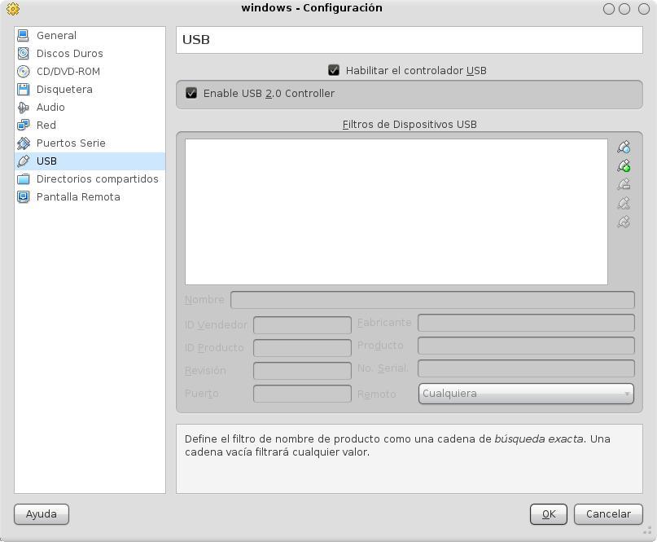657x542 pixels.
Task: Select the USB category in sidebar
Action: point(90,161)
